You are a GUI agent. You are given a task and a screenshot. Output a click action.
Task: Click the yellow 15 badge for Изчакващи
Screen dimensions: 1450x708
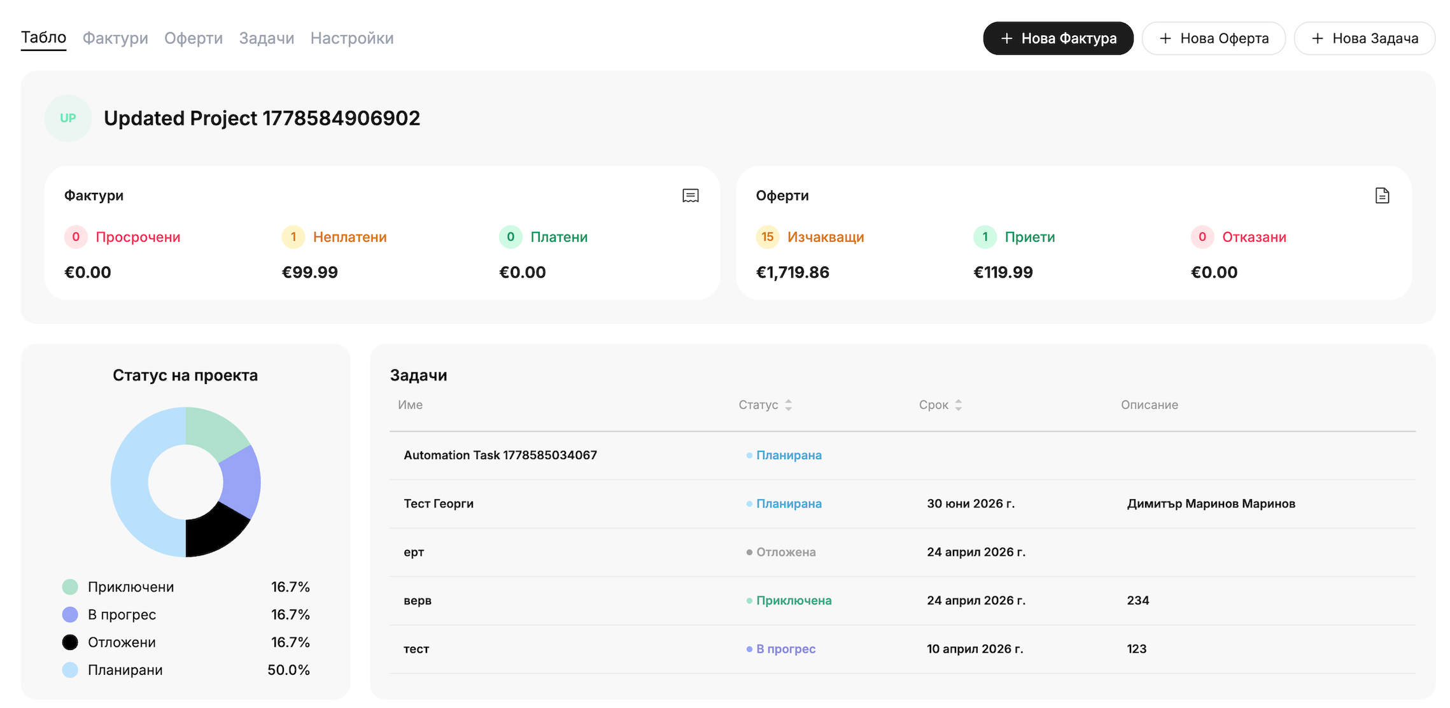tap(768, 237)
